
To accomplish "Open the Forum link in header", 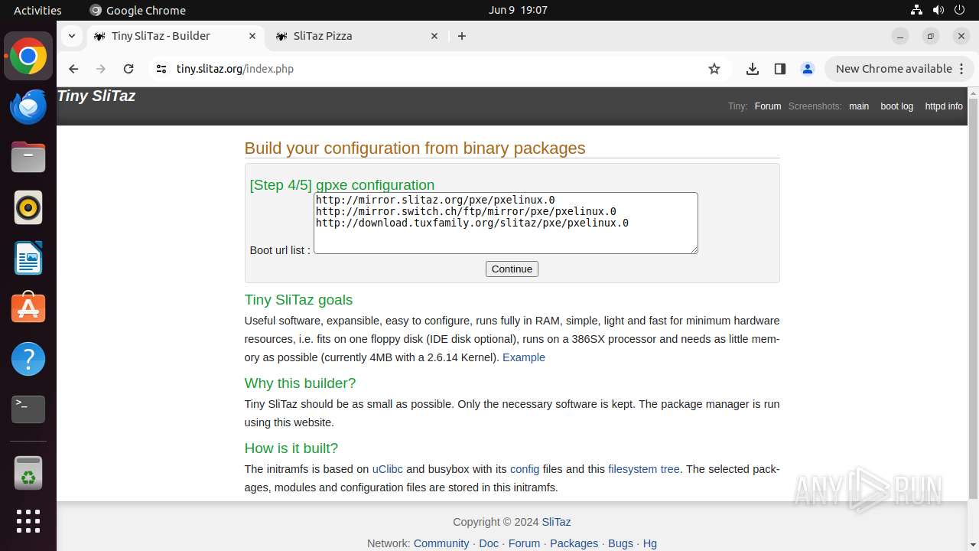I will [768, 106].
